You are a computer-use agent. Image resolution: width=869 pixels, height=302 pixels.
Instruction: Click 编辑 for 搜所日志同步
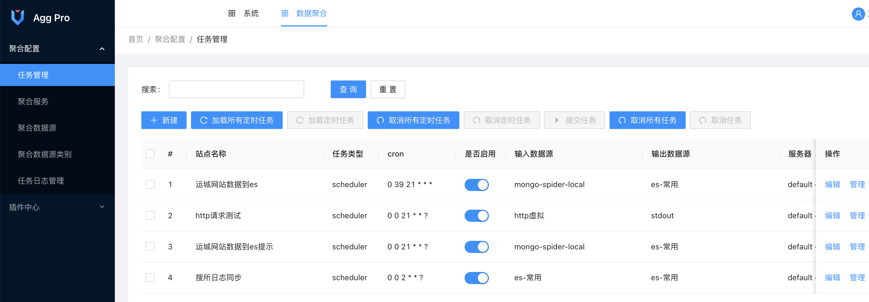832,278
